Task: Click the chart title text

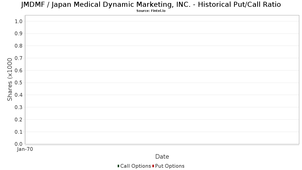Action: 151,4
